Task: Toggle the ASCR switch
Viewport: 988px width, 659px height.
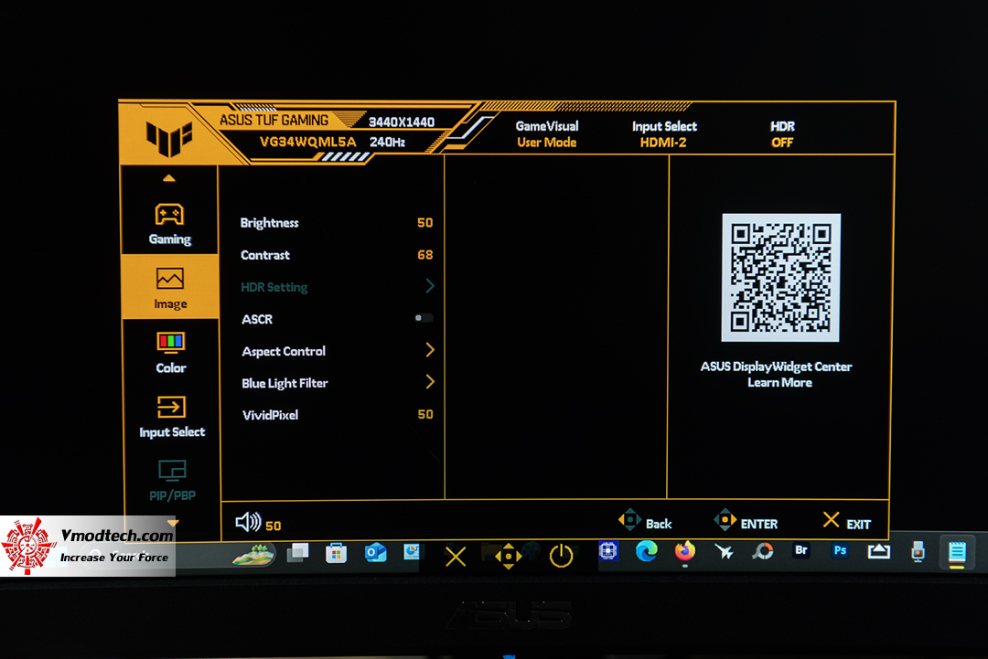Action: click(x=424, y=318)
